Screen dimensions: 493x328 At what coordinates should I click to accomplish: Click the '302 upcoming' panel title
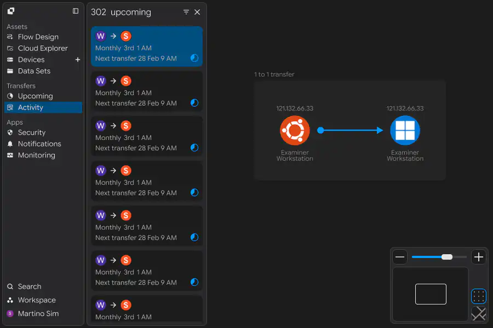click(x=121, y=12)
